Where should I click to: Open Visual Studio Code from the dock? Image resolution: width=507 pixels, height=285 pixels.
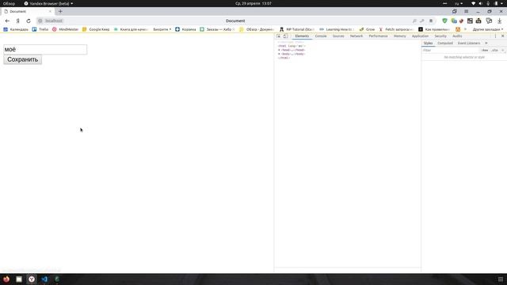[x=44, y=279]
